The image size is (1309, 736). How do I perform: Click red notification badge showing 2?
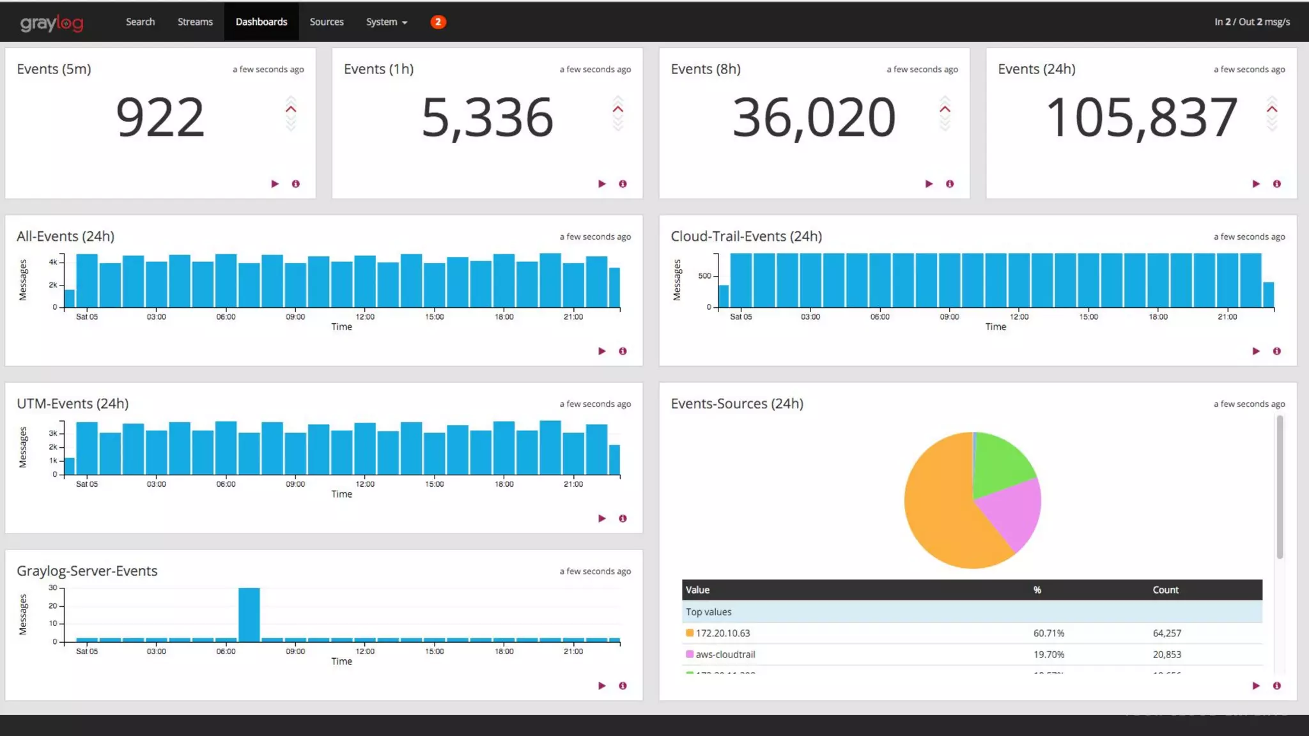pyautogui.click(x=438, y=22)
